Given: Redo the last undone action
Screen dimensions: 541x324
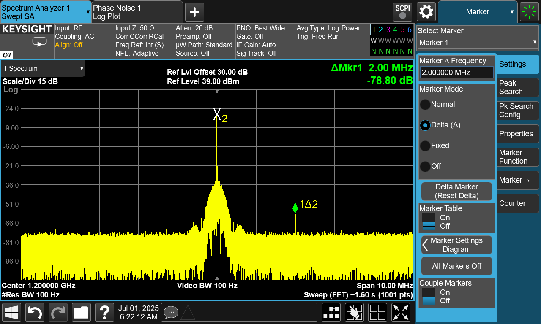Looking at the screenshot, I should (58, 313).
